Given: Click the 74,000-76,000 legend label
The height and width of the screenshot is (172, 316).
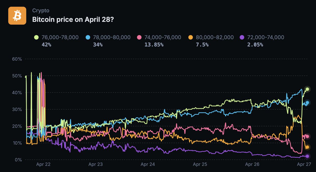Looking at the screenshot, I should [x=163, y=37].
